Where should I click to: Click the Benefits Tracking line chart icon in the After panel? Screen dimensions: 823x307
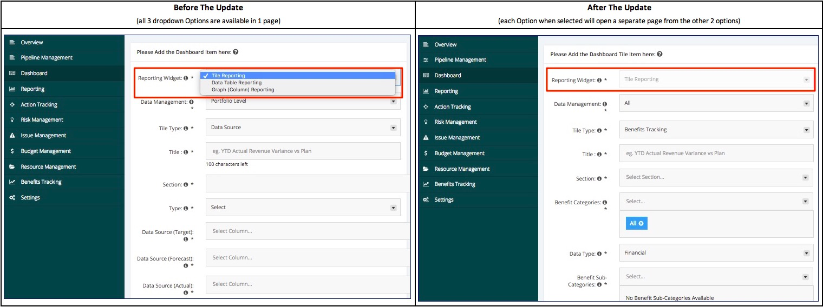[x=426, y=184]
